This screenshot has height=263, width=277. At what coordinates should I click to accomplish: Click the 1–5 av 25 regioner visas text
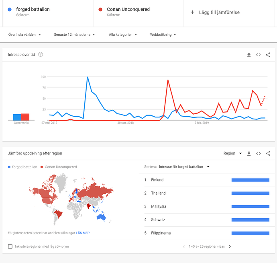coord(207,247)
